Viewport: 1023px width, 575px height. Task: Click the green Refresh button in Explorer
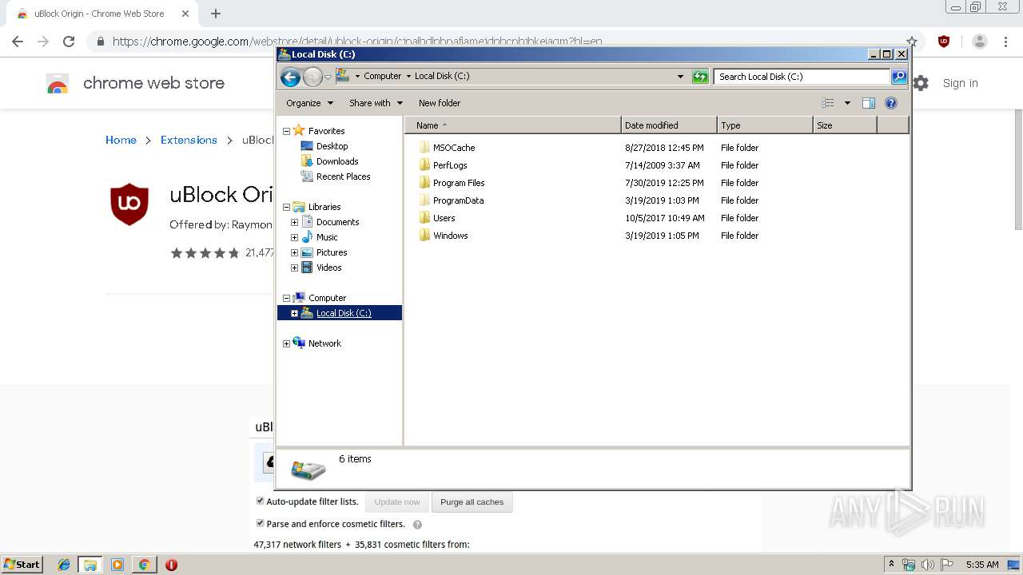(x=700, y=77)
